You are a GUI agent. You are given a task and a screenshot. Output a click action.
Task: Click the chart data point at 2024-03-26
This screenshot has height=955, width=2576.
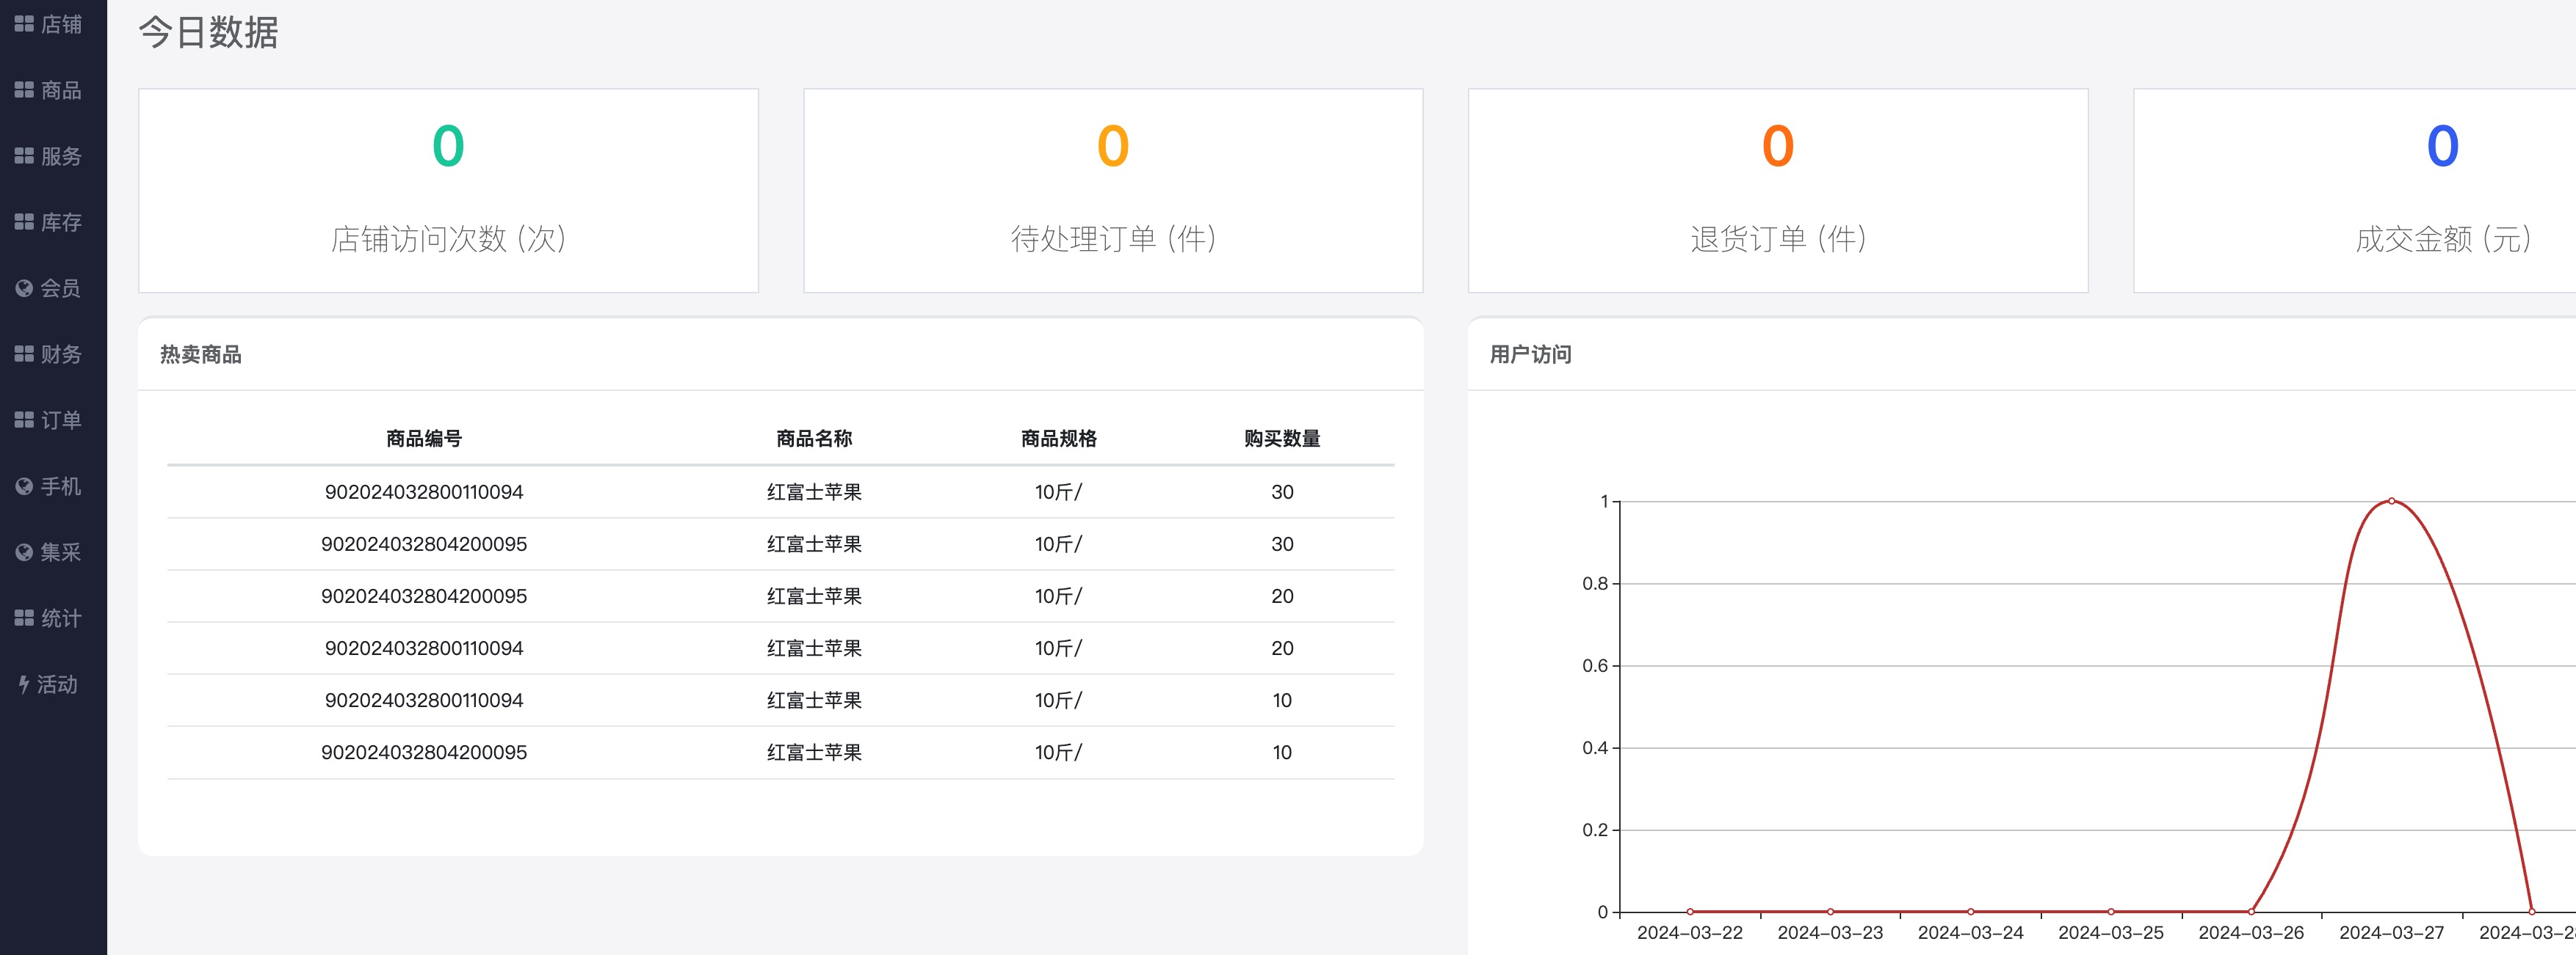click(x=2251, y=911)
